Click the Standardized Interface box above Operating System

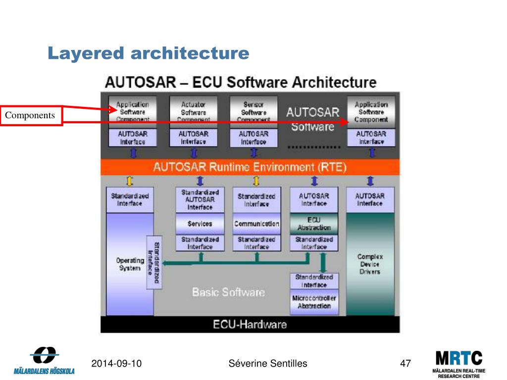pos(130,200)
